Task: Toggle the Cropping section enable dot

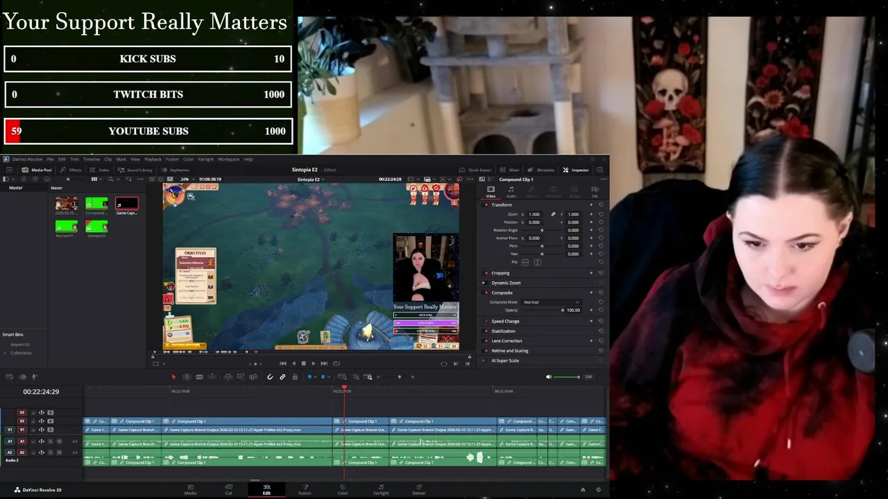Action: (x=486, y=273)
